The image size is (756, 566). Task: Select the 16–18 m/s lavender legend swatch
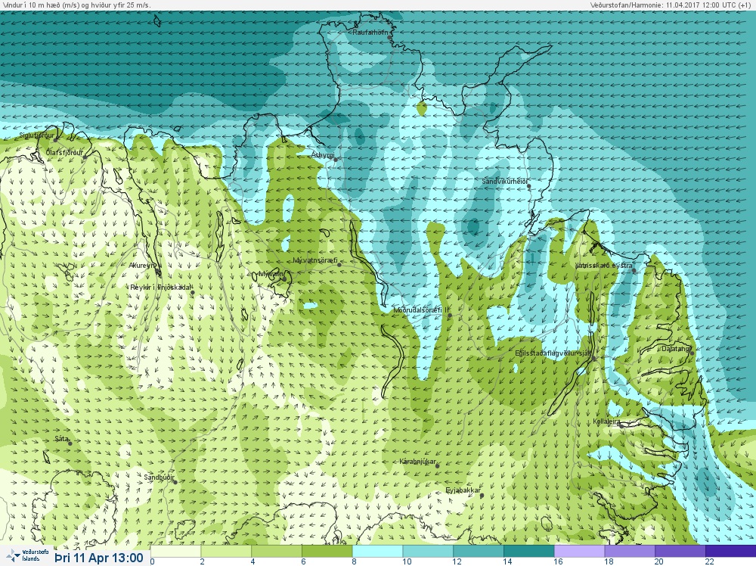(x=580, y=551)
